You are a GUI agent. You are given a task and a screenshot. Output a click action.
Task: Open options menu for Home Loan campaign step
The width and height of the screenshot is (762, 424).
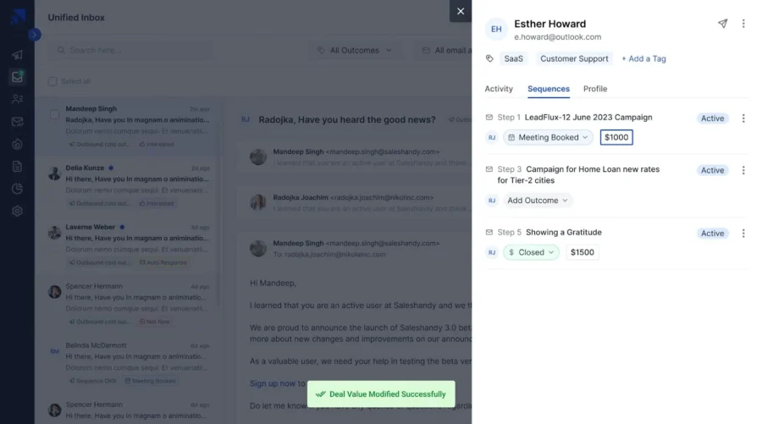(x=743, y=170)
